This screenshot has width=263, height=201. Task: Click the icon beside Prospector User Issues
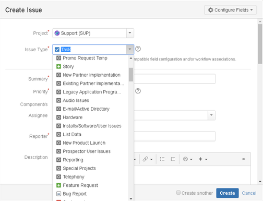click(58, 151)
